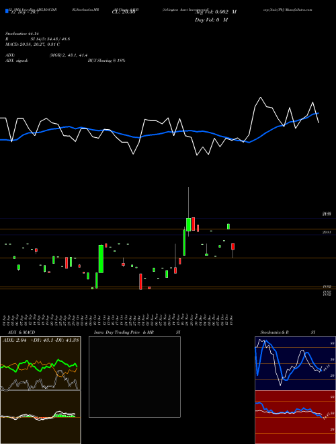Click the empty intraday trading price chart box

(x=134, y=377)
